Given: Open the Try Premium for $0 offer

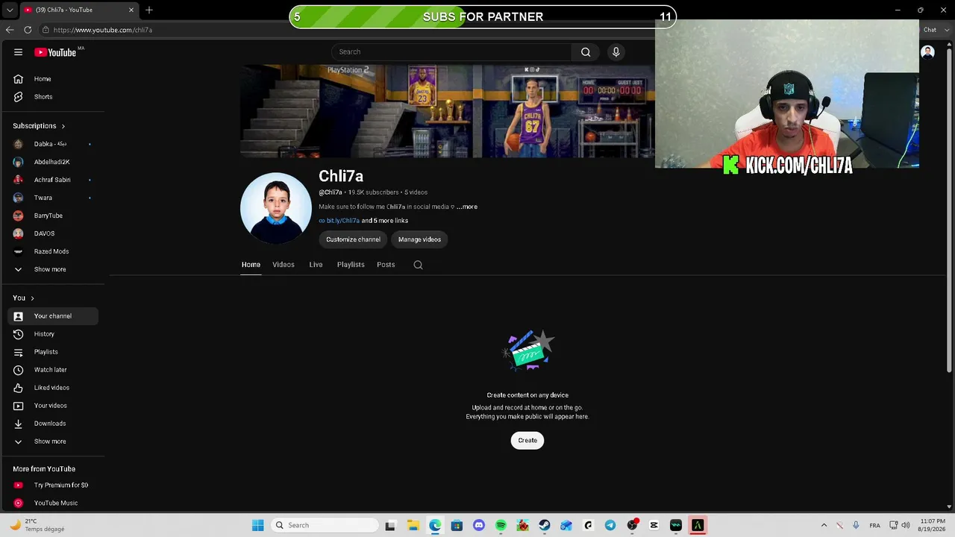Looking at the screenshot, I should point(52,486).
